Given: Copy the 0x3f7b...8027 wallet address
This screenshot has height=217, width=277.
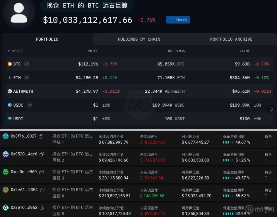Looking at the screenshot, I should point(41,136).
